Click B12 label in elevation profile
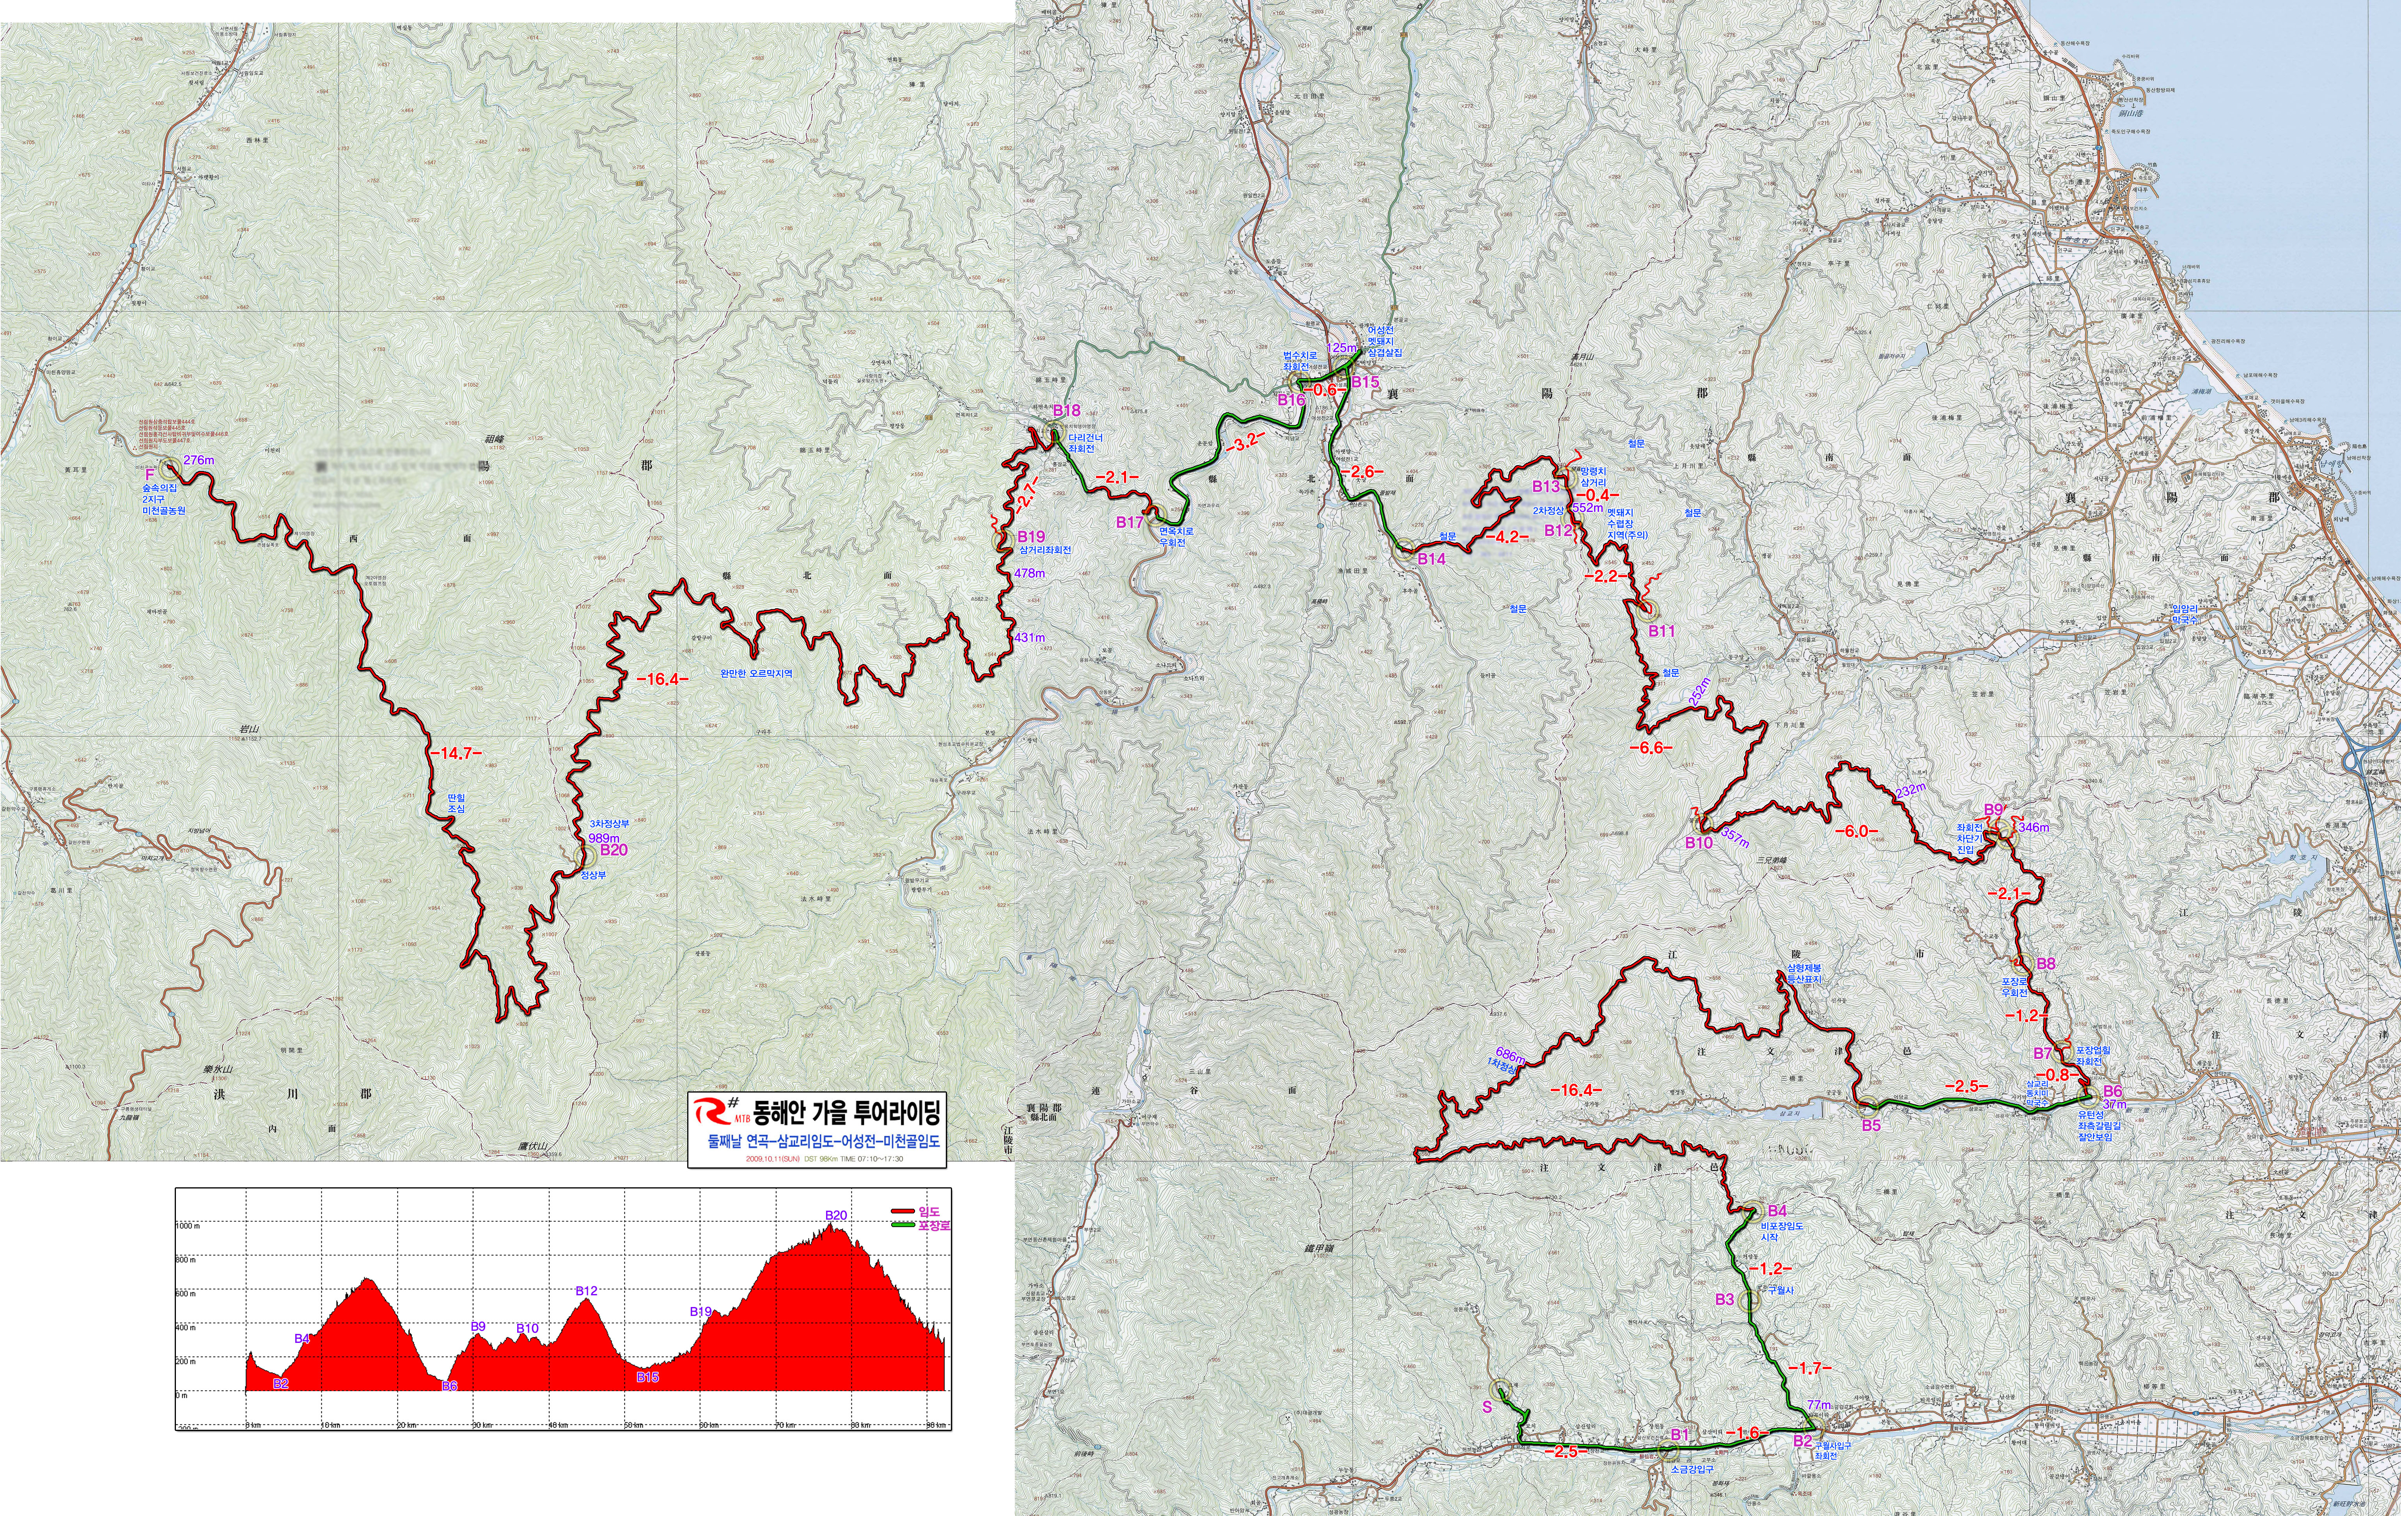 click(x=586, y=1291)
